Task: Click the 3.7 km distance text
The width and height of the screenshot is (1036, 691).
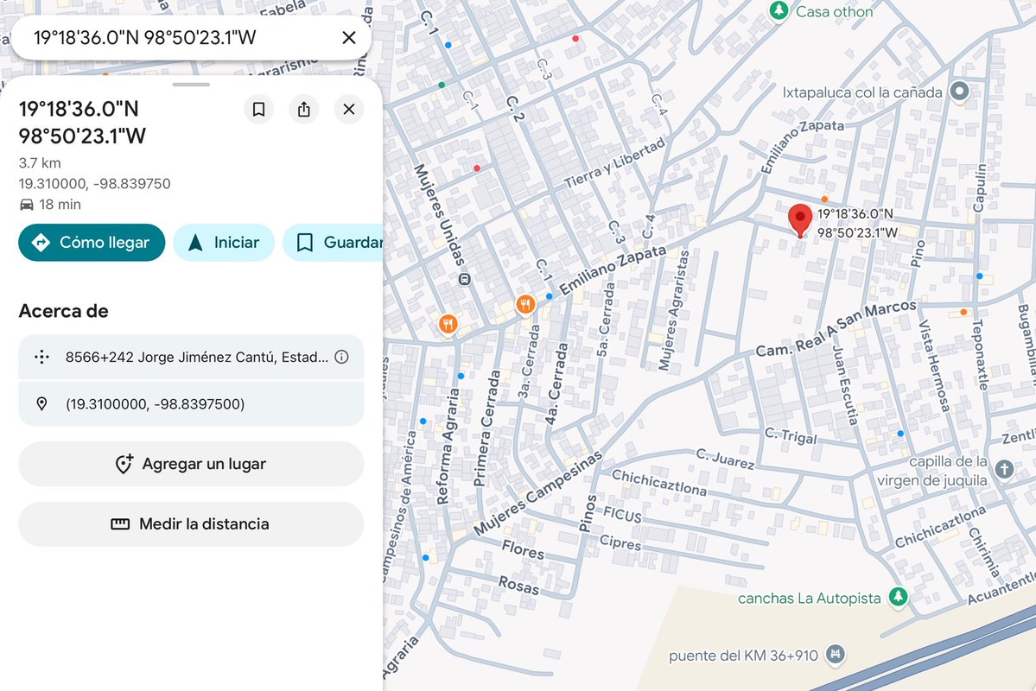Action: [40, 162]
